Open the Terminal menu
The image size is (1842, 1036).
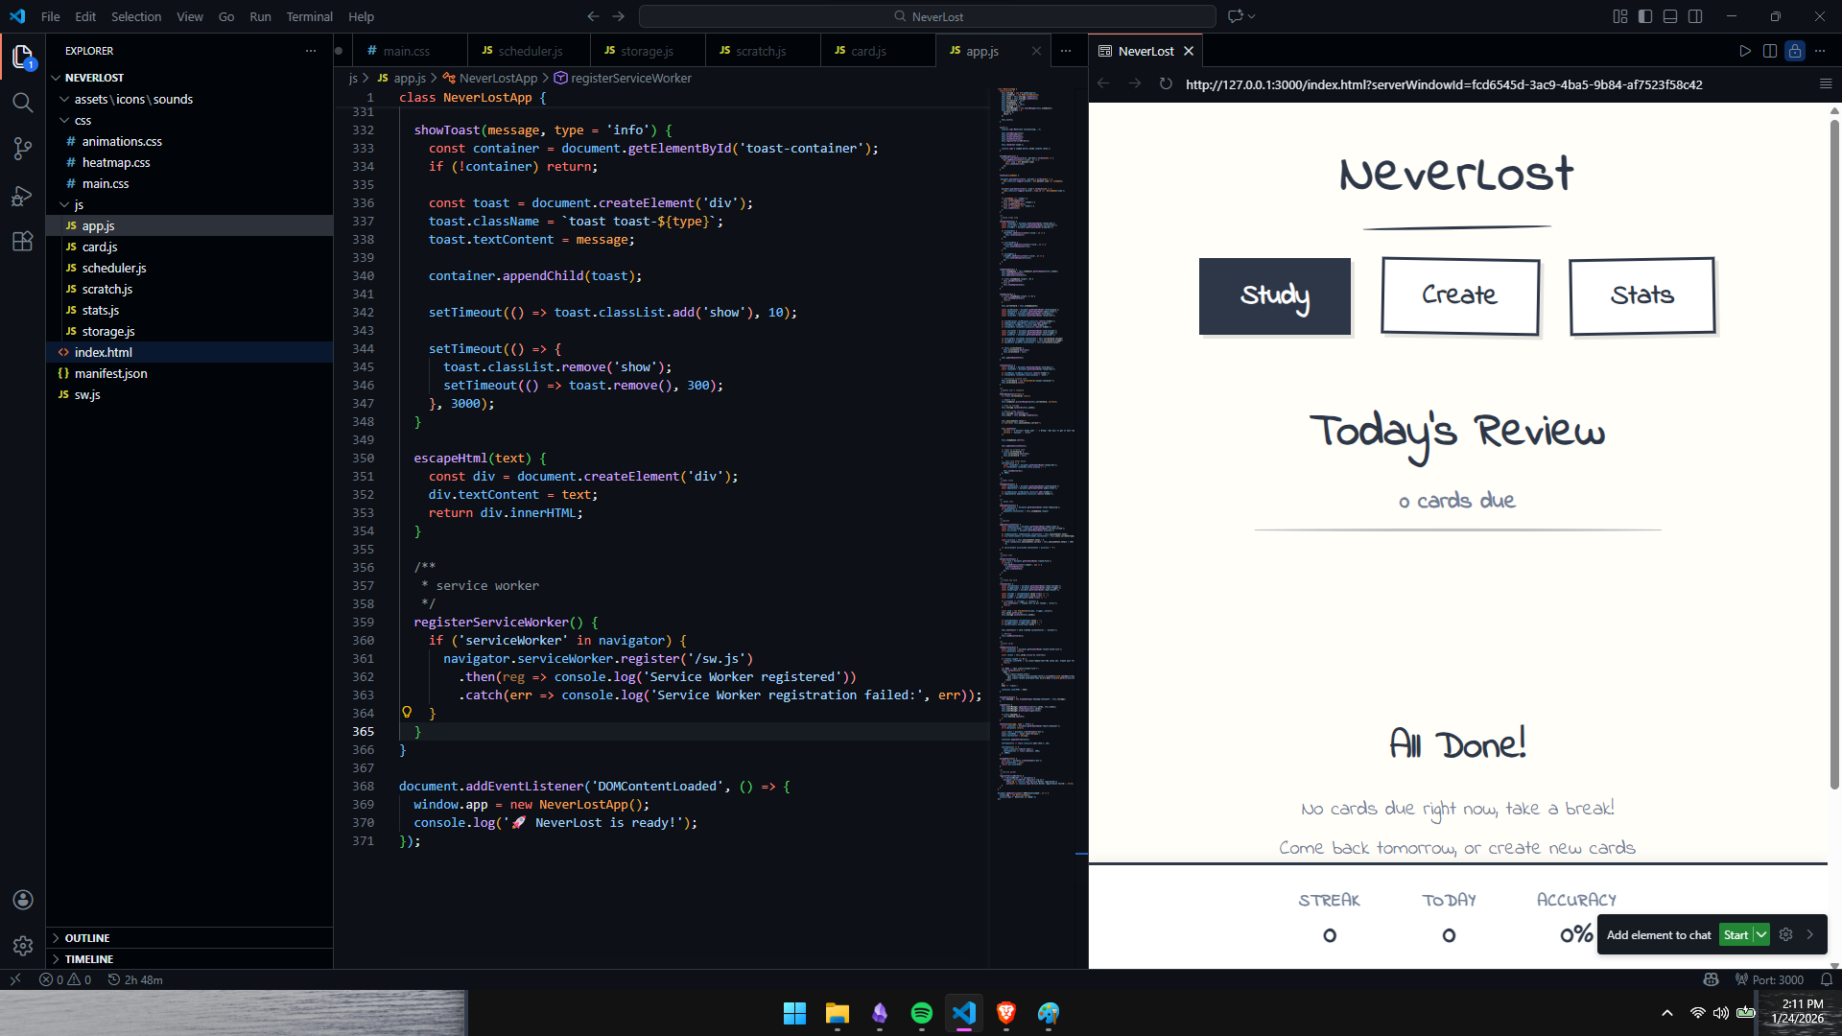coord(309,16)
